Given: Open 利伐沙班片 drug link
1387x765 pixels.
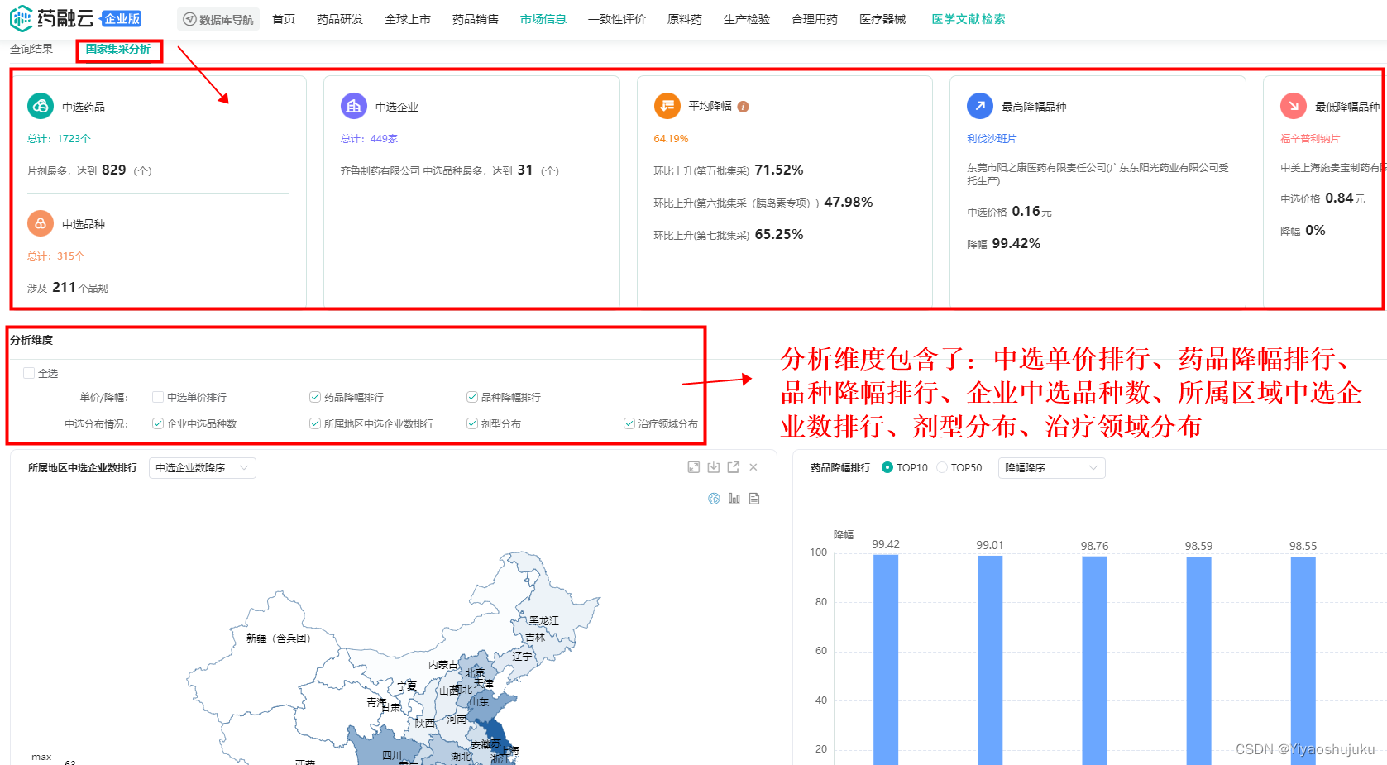Looking at the screenshot, I should 992,139.
